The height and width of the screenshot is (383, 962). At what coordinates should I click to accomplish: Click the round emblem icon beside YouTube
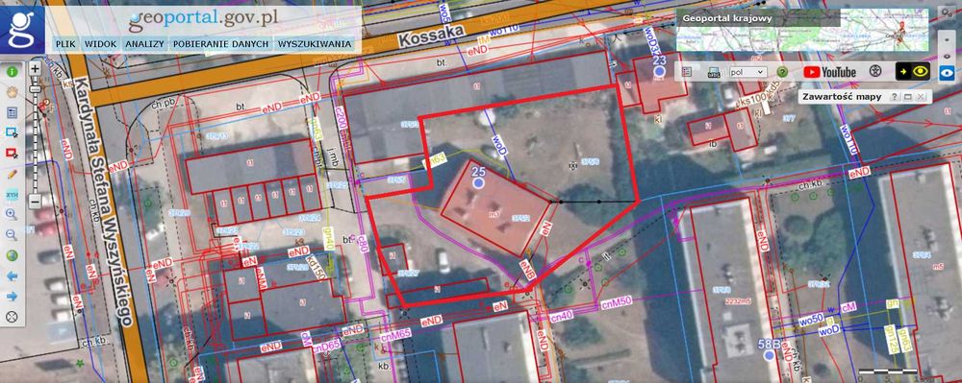click(875, 72)
